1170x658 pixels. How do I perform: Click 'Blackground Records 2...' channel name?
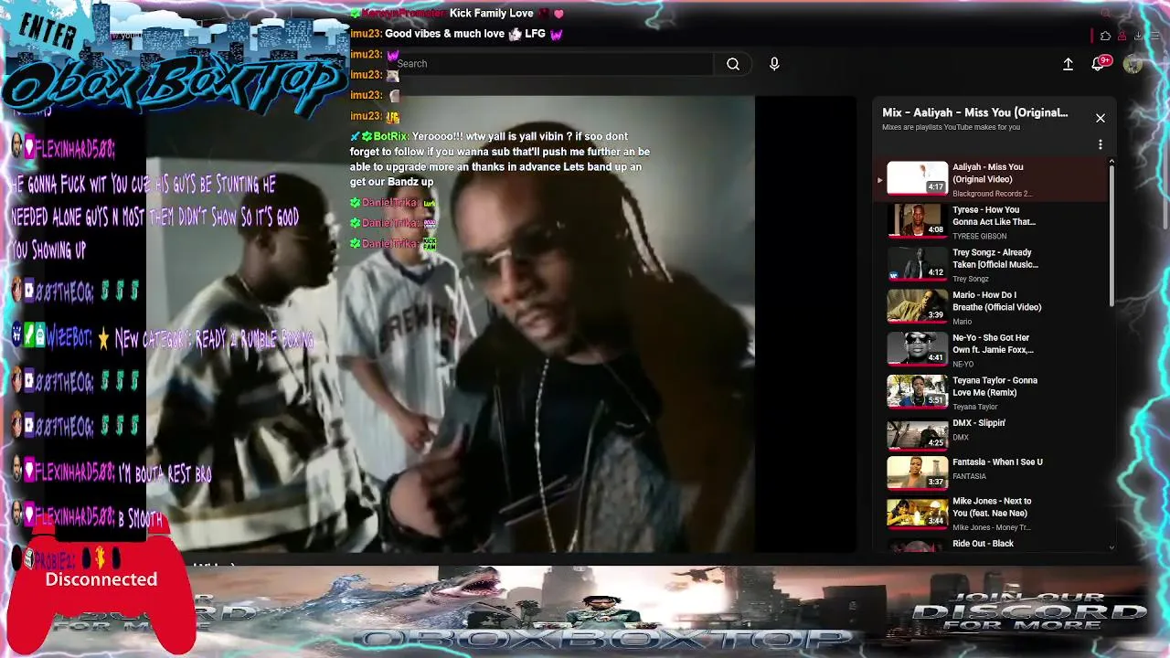(x=992, y=194)
